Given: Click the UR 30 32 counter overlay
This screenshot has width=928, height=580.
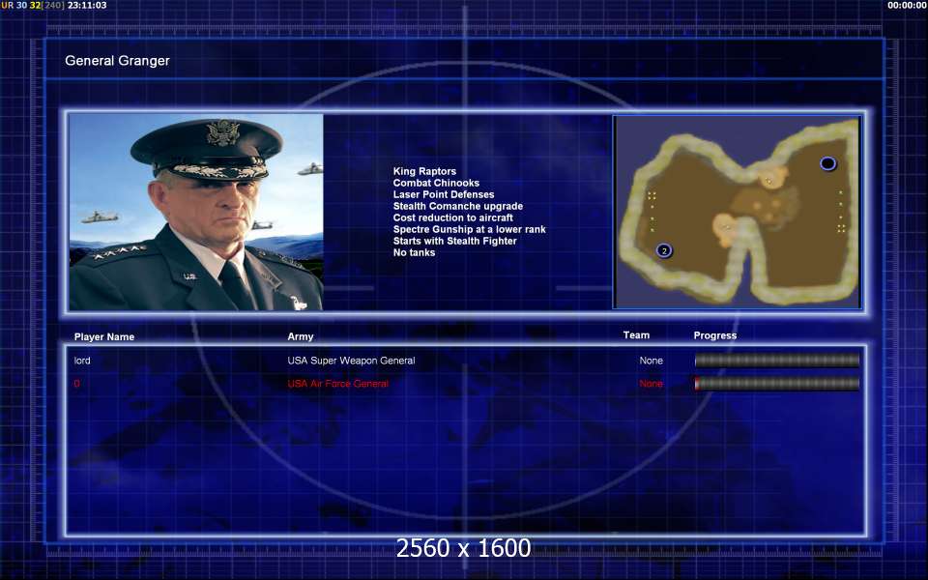Looking at the screenshot, I should click(33, 6).
